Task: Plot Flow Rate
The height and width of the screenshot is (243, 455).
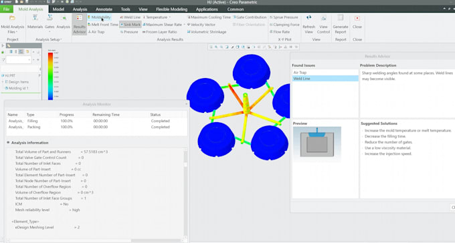Action: (x=279, y=32)
